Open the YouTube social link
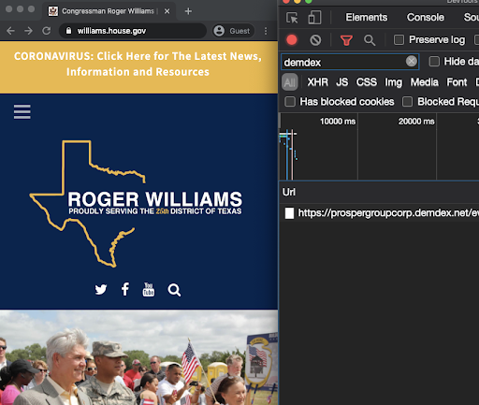The image size is (479, 405). pyautogui.click(x=149, y=289)
